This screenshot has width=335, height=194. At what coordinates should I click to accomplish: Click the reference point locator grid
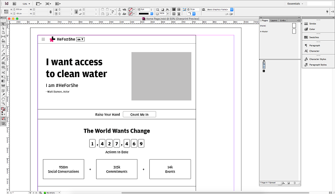point(6,11)
